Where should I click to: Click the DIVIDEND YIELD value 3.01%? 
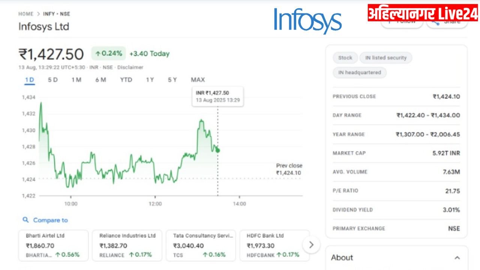pyautogui.click(x=451, y=210)
